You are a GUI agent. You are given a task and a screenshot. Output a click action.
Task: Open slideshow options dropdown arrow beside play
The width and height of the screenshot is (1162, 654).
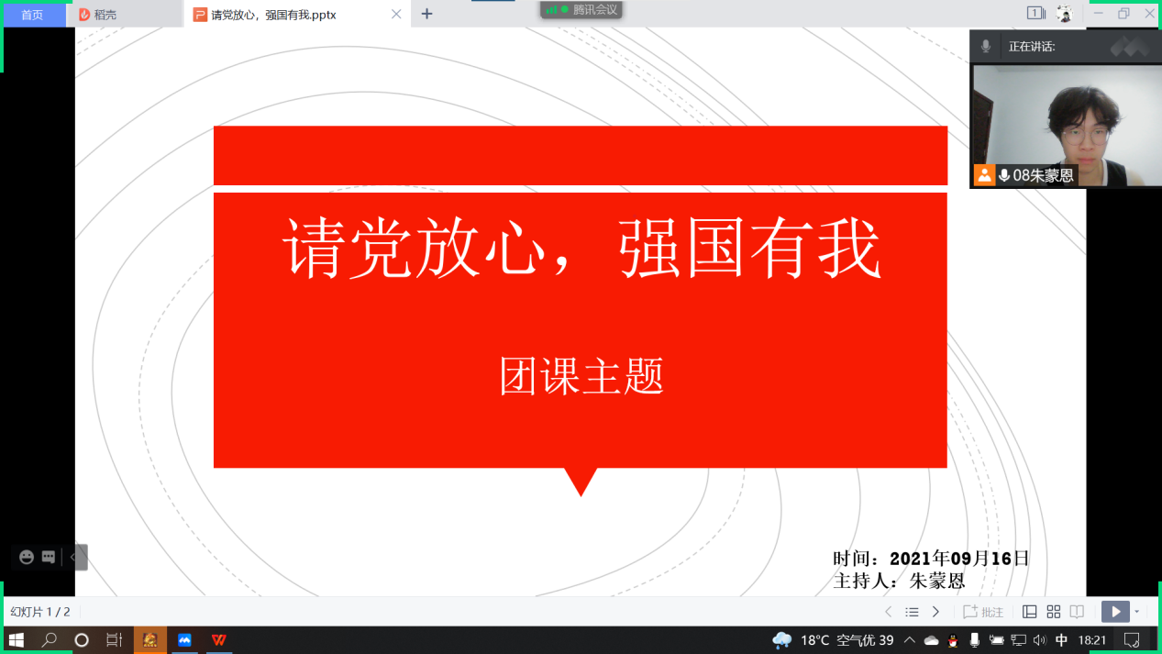1137,612
